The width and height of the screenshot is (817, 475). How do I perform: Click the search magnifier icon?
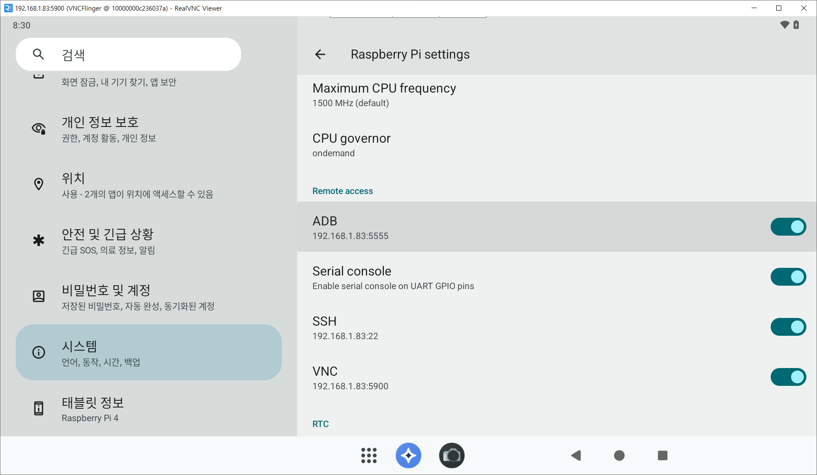[38, 54]
